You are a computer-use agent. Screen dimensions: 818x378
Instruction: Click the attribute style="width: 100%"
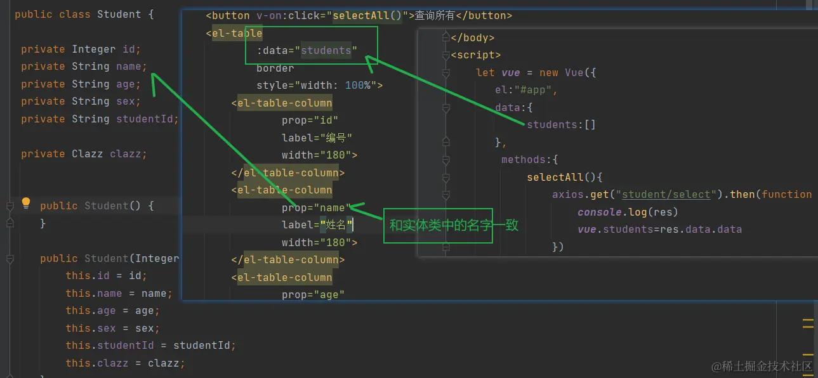tap(317, 85)
